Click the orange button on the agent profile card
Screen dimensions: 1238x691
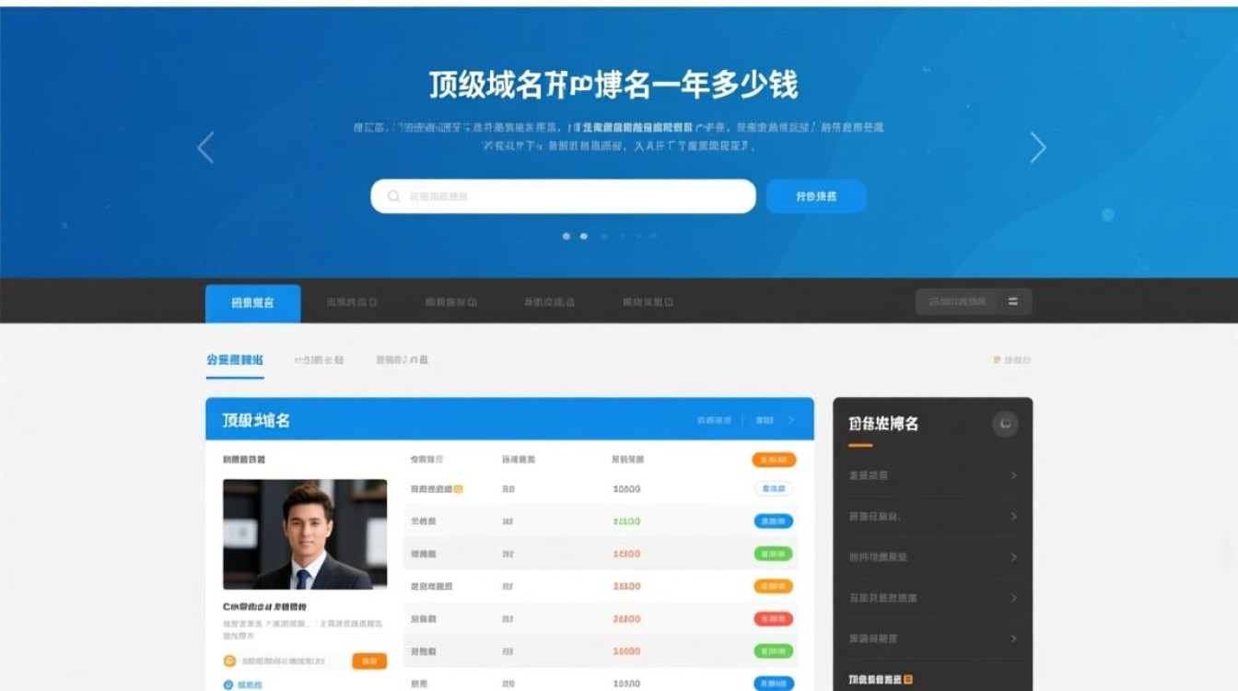368,661
